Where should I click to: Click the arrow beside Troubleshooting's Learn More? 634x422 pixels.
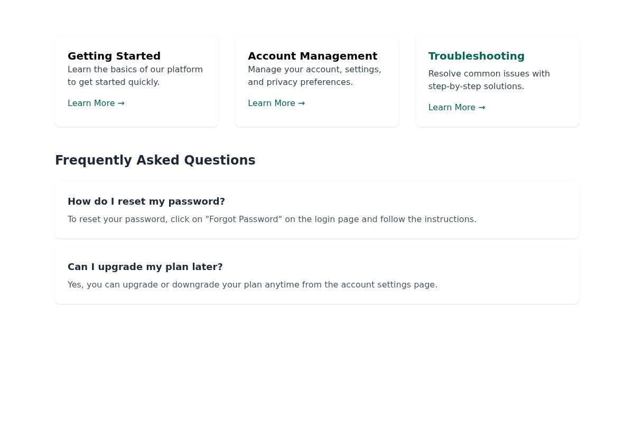point(481,108)
